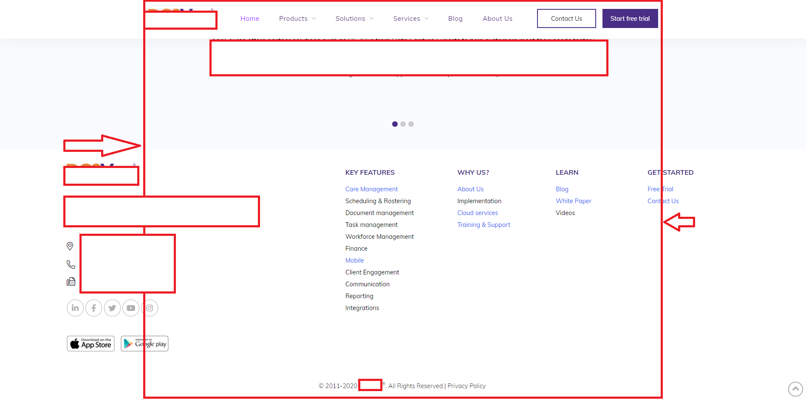Click the fax machine icon in footer
Screen dimensions: 806x400
[x=71, y=282]
